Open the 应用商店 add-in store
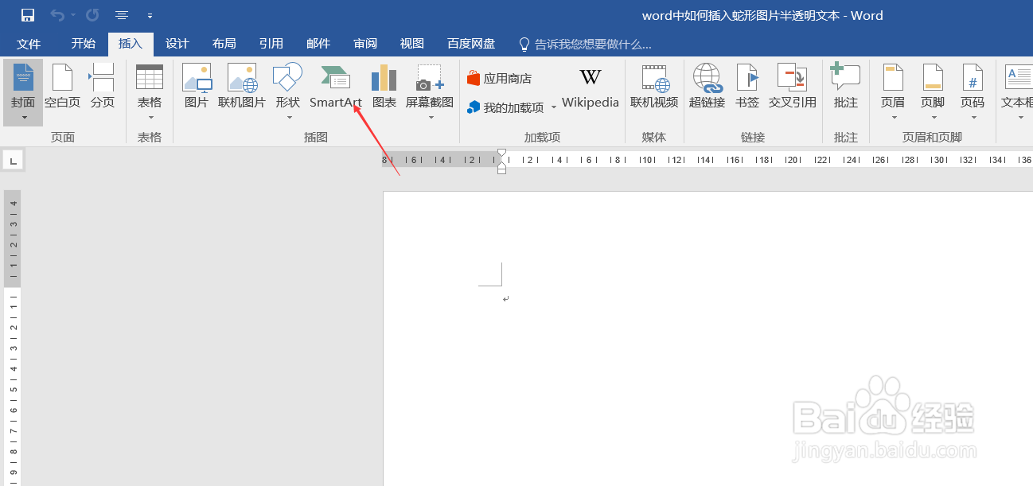The height and width of the screenshot is (486, 1033). (x=500, y=79)
